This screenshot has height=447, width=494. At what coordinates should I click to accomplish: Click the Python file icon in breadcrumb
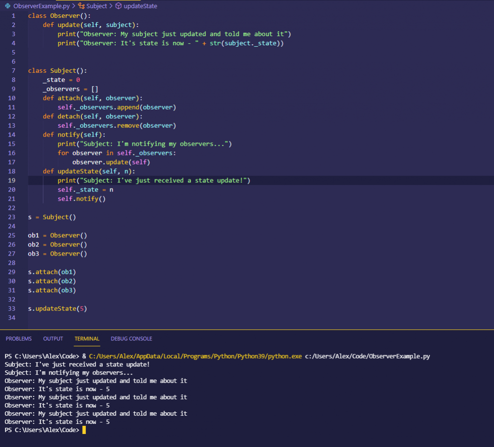(8, 6)
